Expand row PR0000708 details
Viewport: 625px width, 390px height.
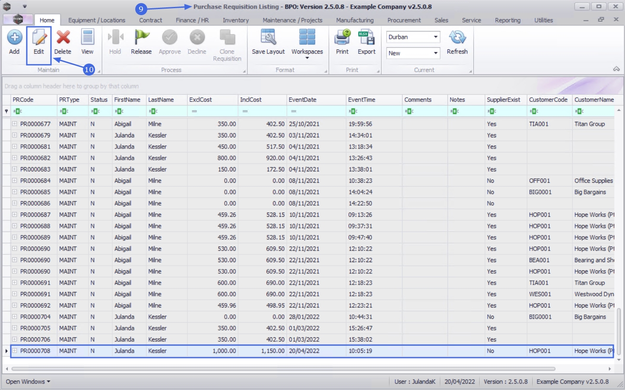(x=14, y=351)
